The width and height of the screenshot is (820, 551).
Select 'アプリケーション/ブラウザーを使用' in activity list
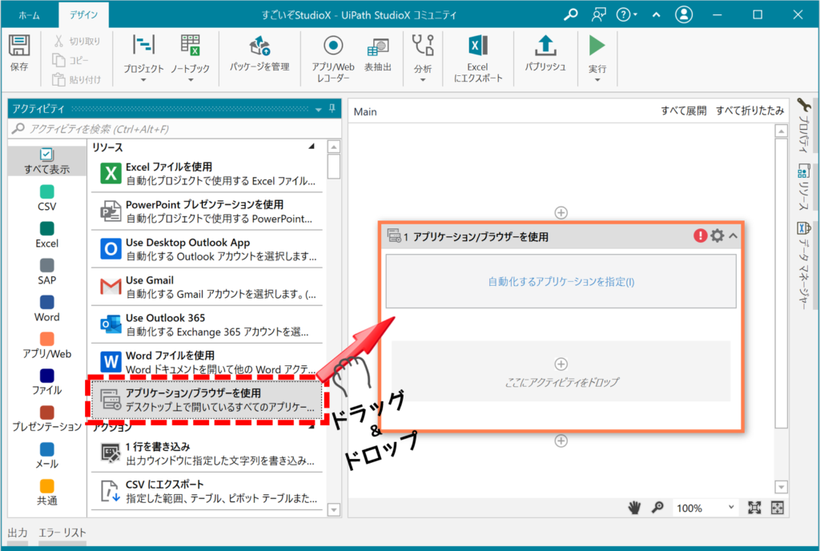coord(207,400)
